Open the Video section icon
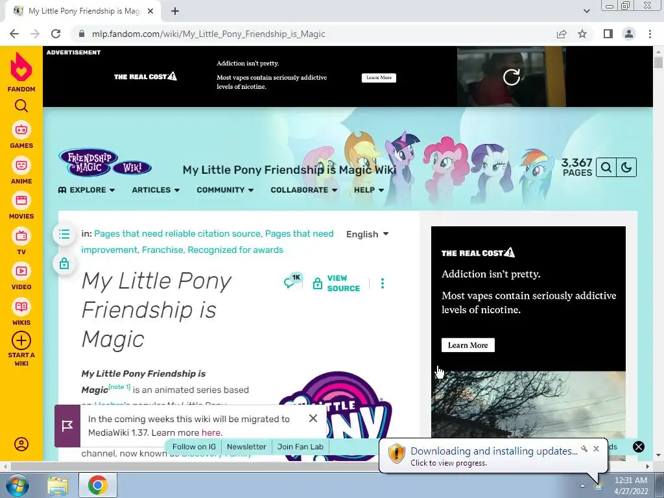 21,271
